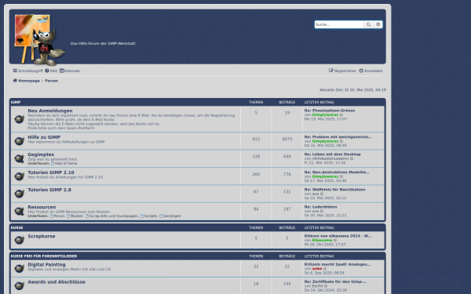Open the Scrapkurse forum
The image size is (471, 294).
42,236
